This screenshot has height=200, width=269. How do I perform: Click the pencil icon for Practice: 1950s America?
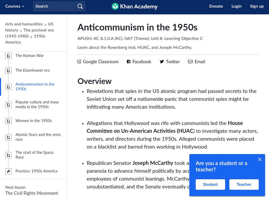8,171
